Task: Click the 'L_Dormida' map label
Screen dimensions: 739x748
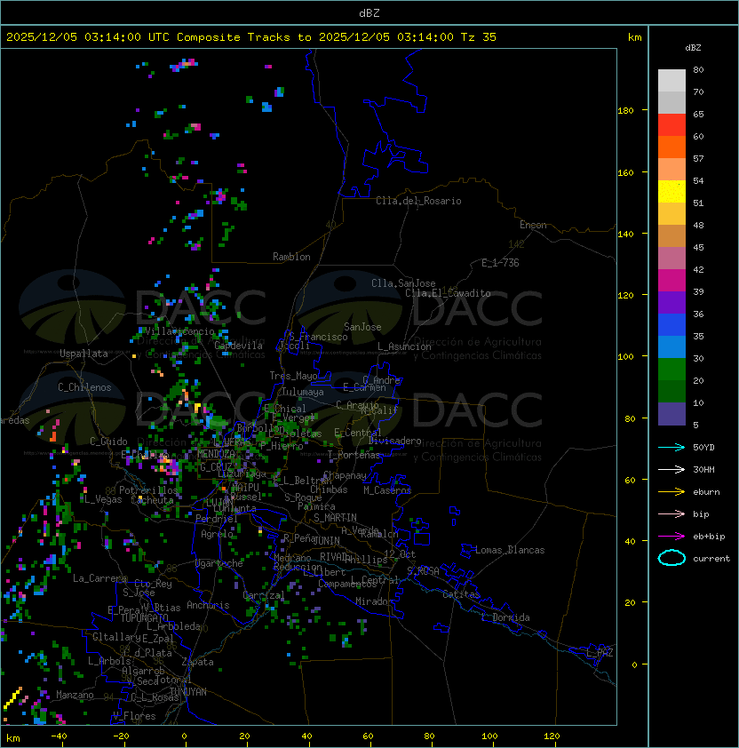Action: (x=505, y=617)
